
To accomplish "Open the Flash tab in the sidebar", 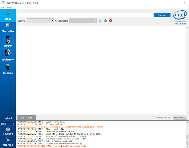I will pos(8,15).
